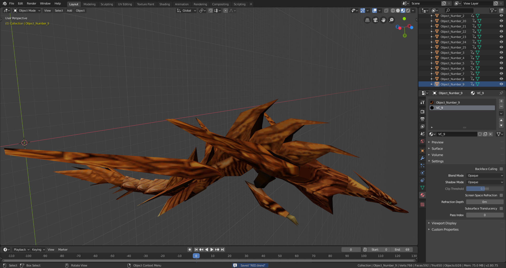The image size is (506, 268).
Task: Open the Object Mode dropdown
Action: pyautogui.click(x=27, y=11)
